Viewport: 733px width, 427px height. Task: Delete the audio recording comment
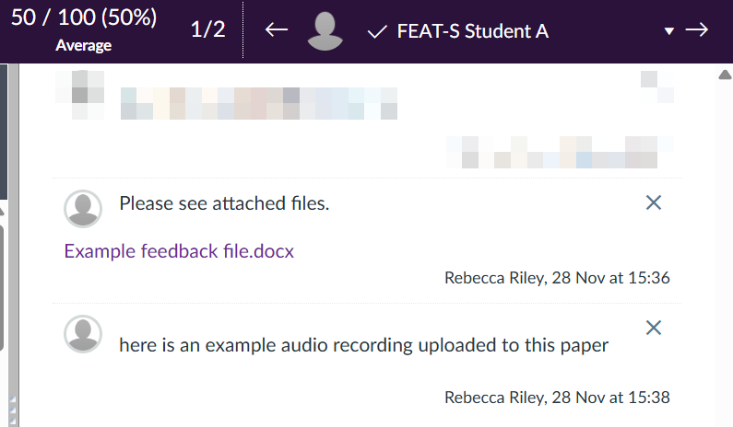(654, 327)
